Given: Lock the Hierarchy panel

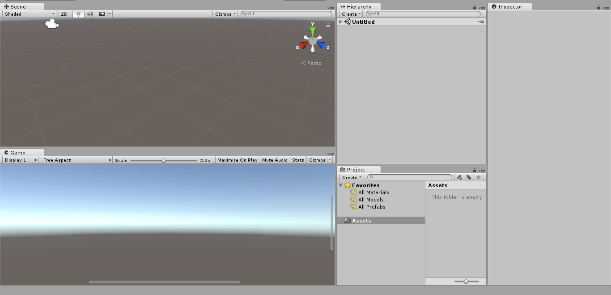Looking at the screenshot, I should pyautogui.click(x=474, y=8).
